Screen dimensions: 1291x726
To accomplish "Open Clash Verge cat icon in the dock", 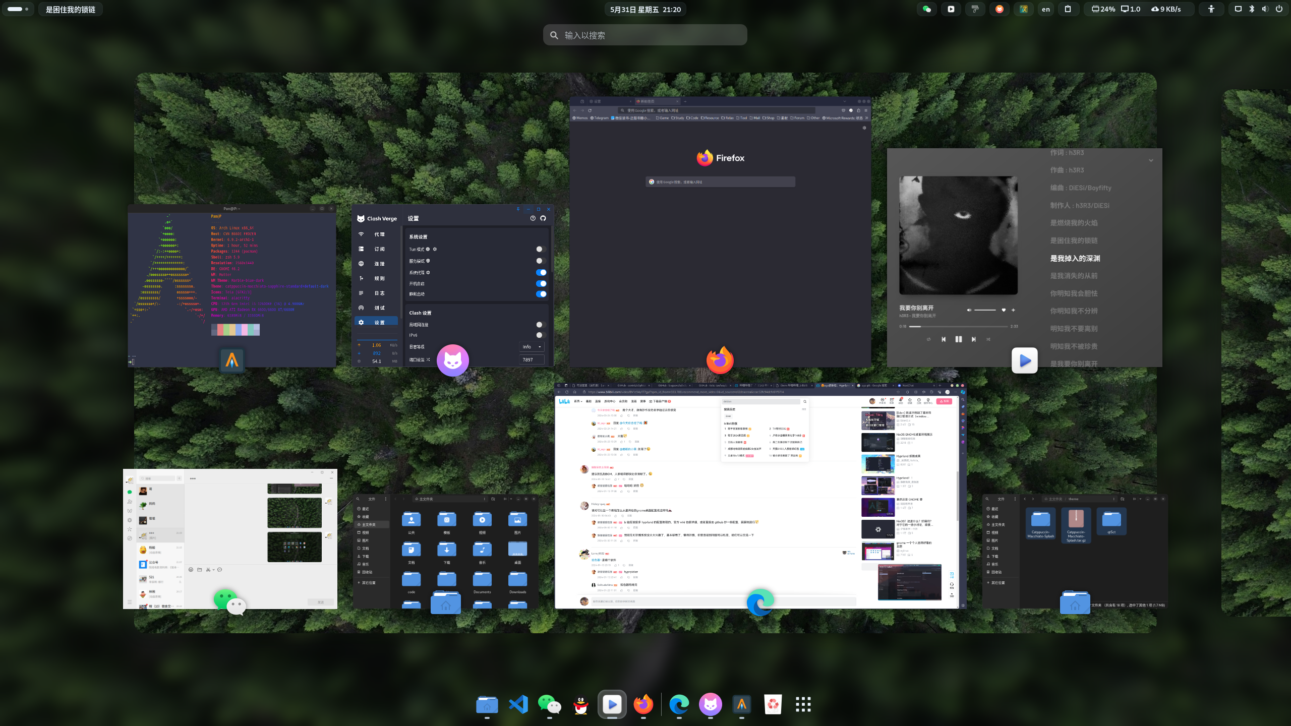I will (x=710, y=704).
